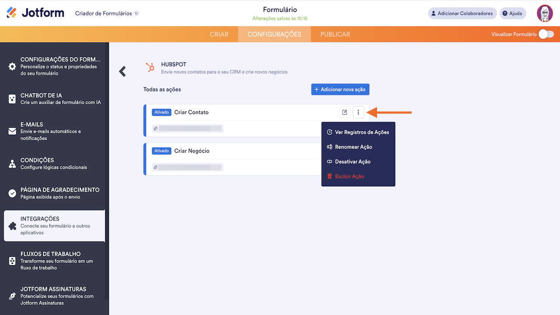Click the edit icon for Criar Contato
Image resolution: width=560 pixels, height=315 pixels.
point(345,112)
